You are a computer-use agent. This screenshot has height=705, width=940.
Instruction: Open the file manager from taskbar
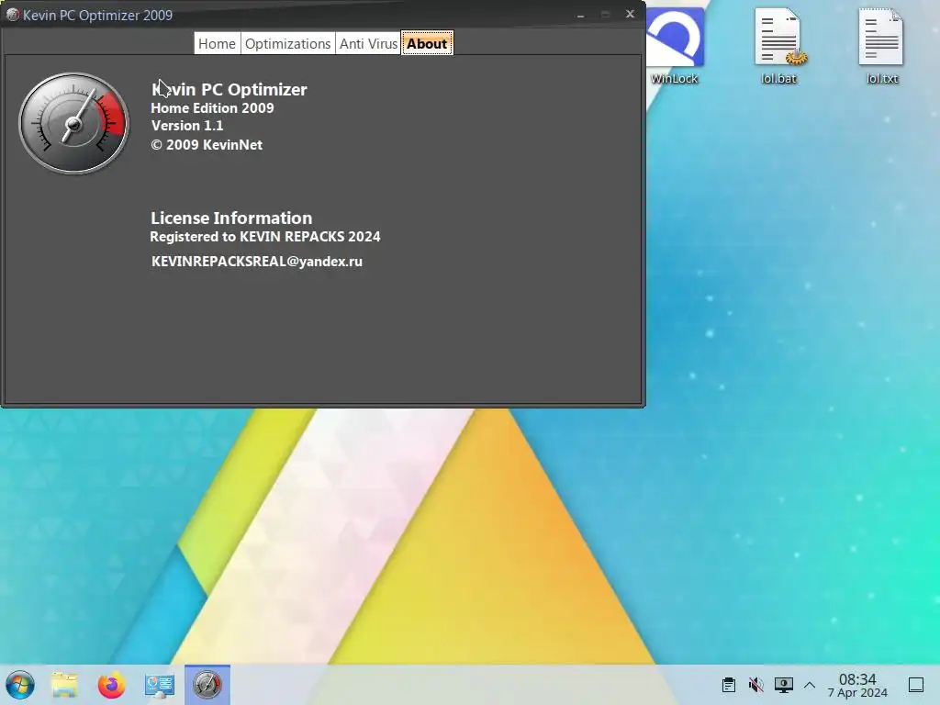click(64, 685)
